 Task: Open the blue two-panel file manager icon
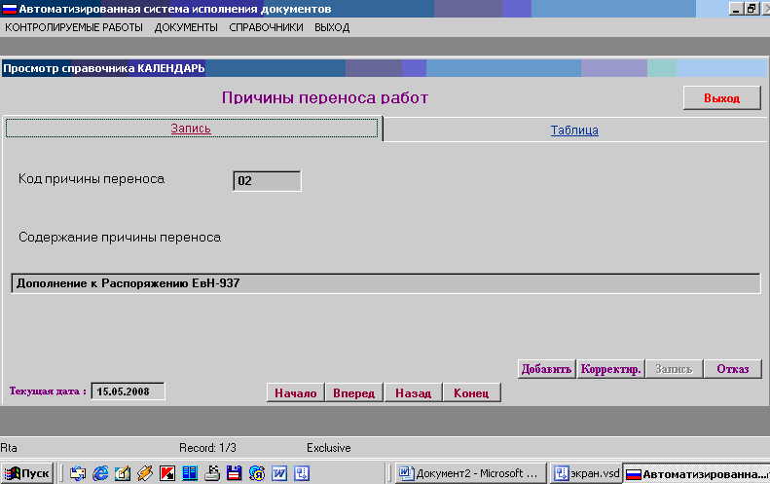pyautogui.click(x=190, y=473)
